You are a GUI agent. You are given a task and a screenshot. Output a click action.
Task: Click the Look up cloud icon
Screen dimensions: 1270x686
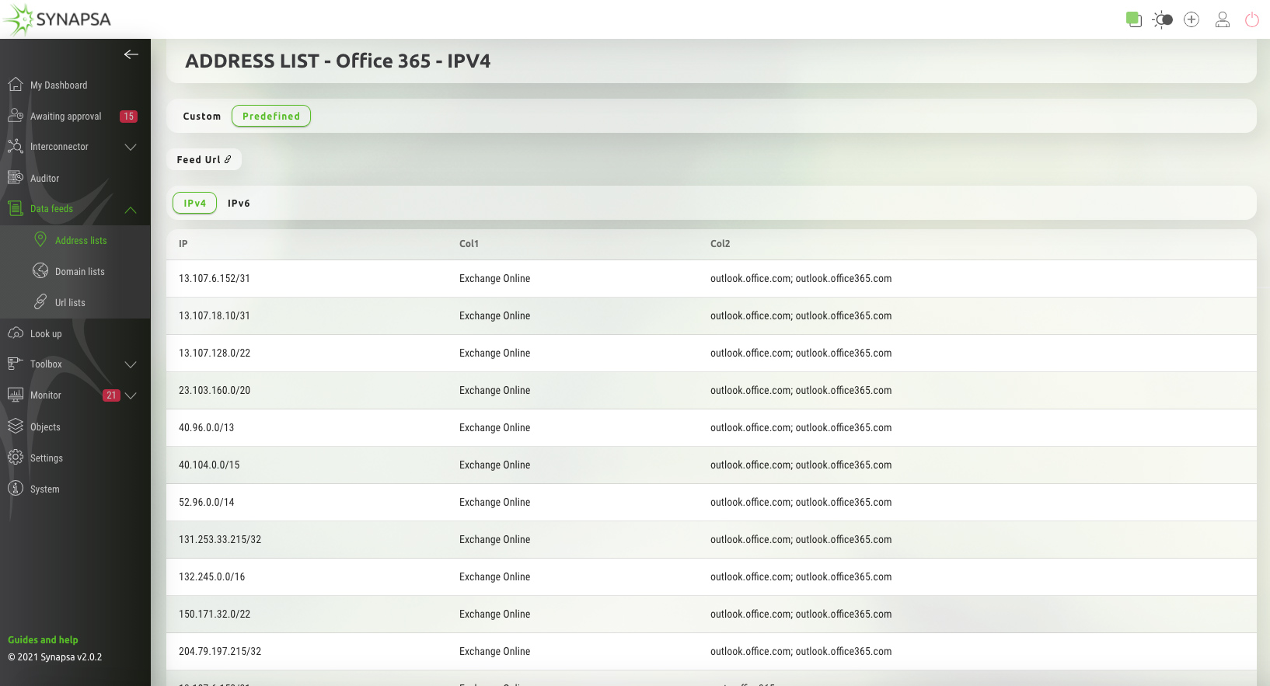[x=15, y=333]
